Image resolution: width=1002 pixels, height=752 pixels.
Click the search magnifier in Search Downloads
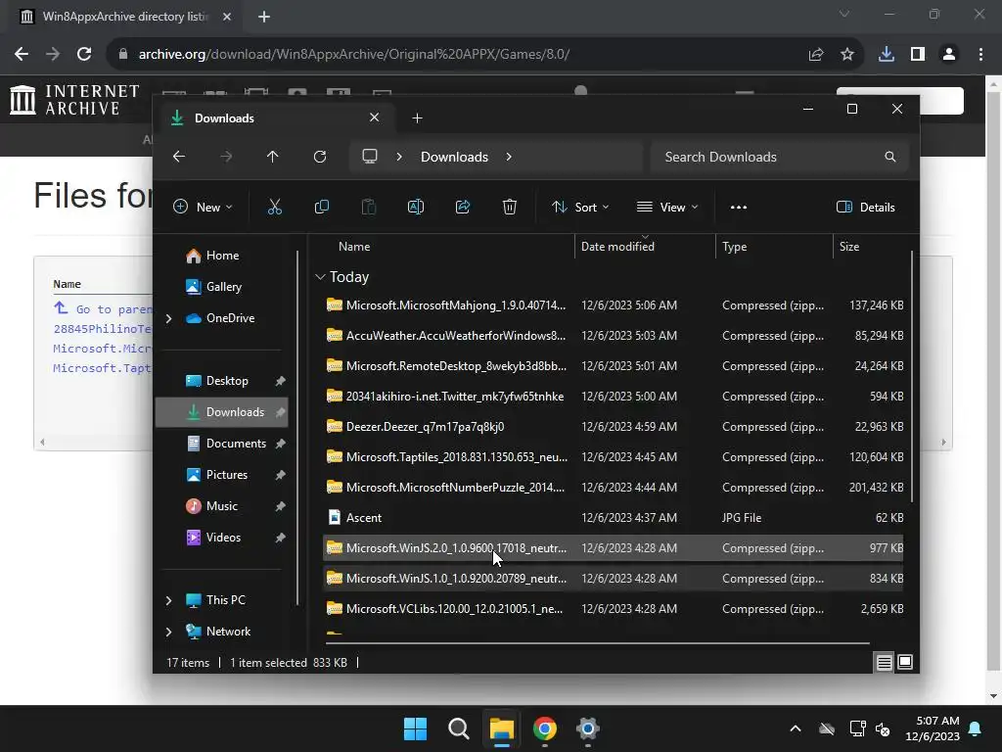(x=889, y=157)
